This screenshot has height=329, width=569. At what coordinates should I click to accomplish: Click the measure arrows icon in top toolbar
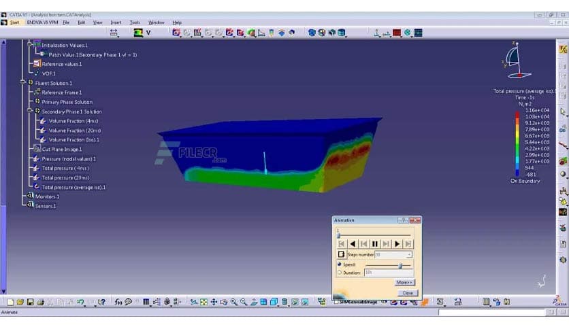click(x=114, y=32)
